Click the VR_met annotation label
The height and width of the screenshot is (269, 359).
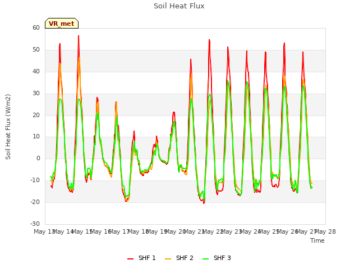tap(62, 24)
